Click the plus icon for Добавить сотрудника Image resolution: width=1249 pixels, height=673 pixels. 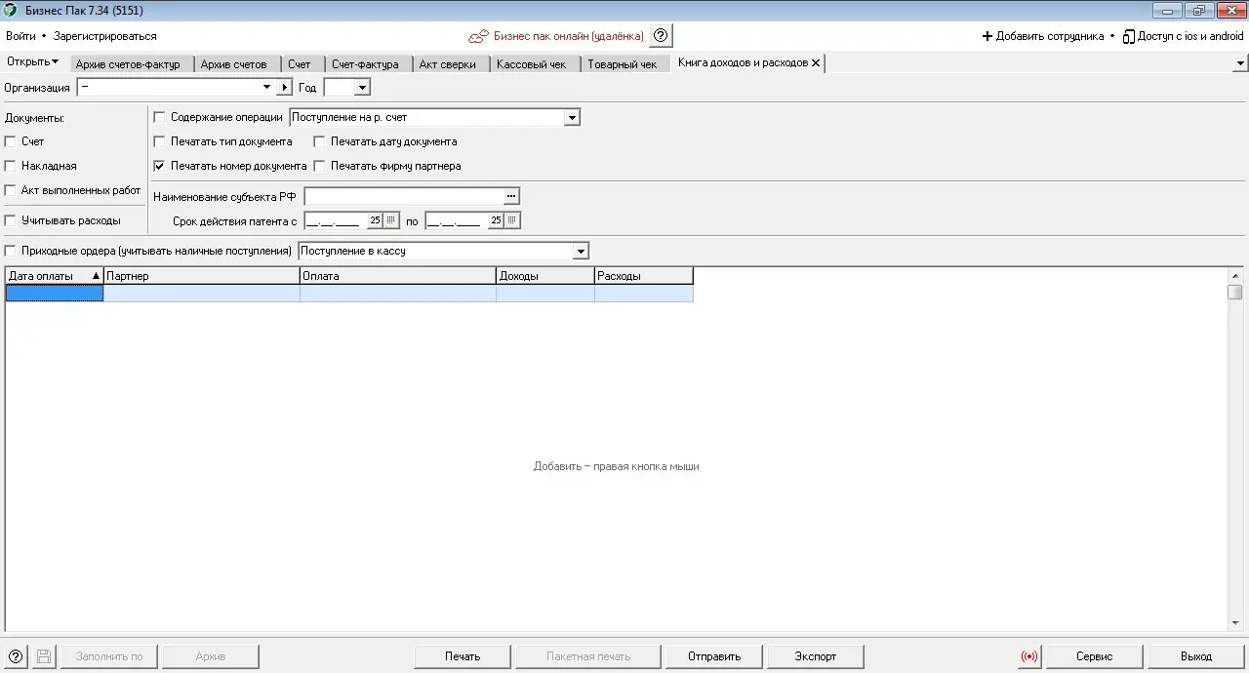[987, 36]
